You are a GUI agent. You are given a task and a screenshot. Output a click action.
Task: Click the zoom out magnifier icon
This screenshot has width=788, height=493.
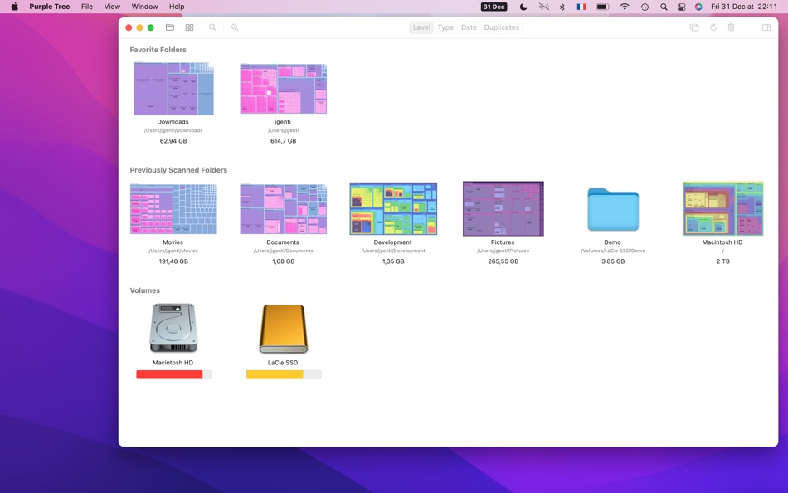(212, 27)
